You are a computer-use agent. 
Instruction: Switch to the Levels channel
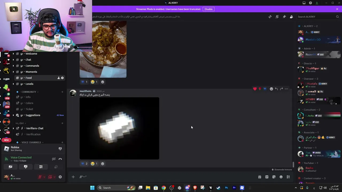pos(39,84)
